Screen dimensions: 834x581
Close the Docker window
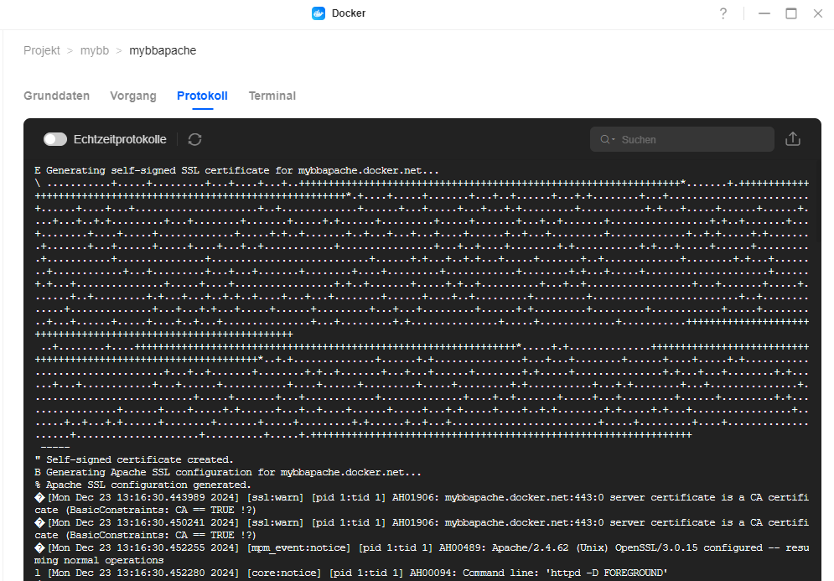pos(818,13)
